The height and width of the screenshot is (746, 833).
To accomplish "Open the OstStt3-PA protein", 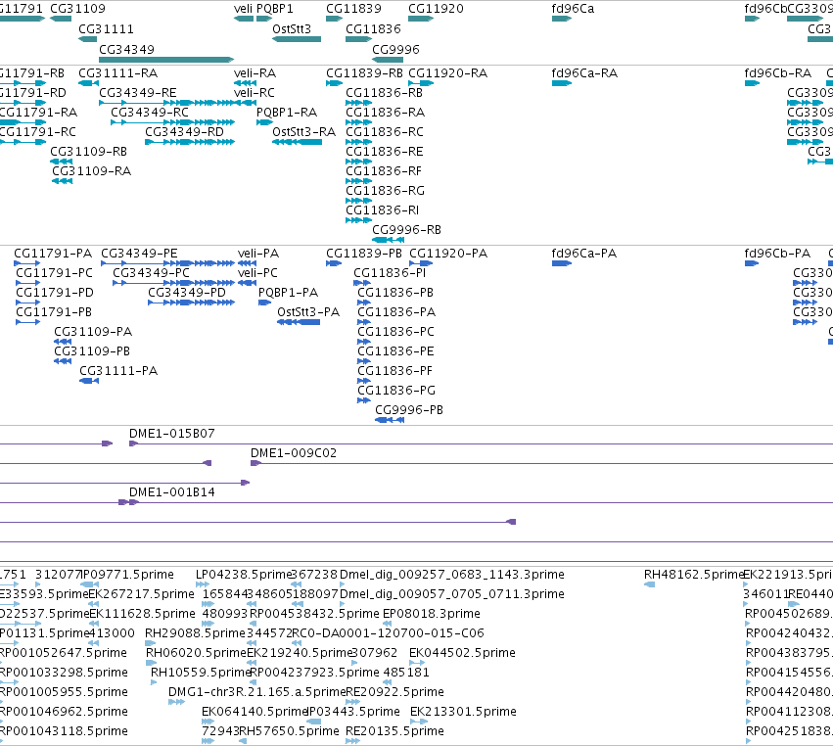I will click(x=308, y=312).
